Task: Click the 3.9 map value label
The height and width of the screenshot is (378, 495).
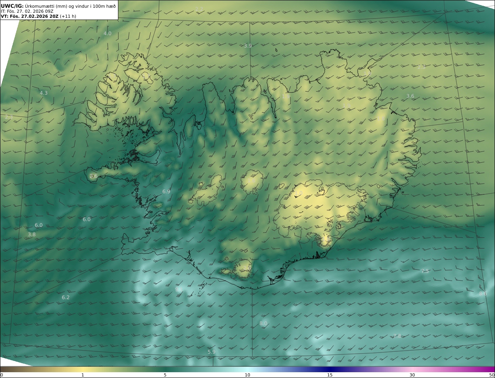Action: 248,46
